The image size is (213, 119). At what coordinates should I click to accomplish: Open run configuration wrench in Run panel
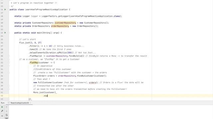pyautogui.click(x=2, y=111)
